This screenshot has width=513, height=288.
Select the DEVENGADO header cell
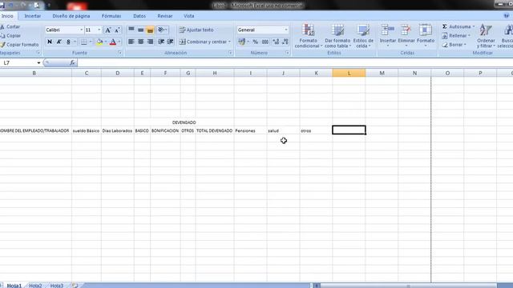[x=184, y=122]
